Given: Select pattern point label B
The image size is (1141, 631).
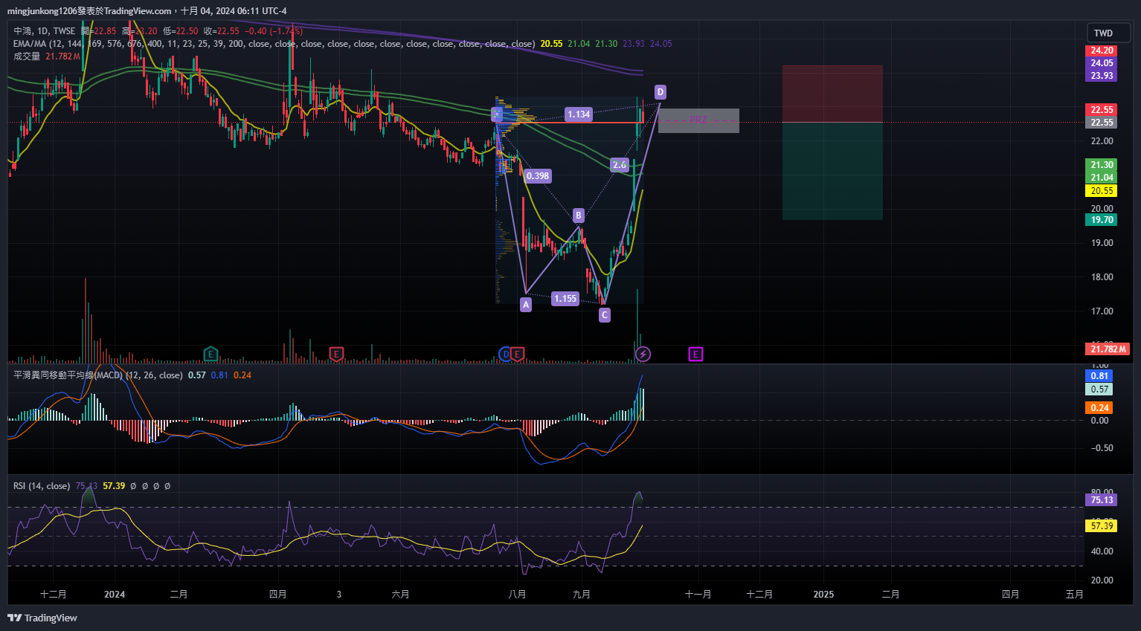Looking at the screenshot, I should coord(579,216).
